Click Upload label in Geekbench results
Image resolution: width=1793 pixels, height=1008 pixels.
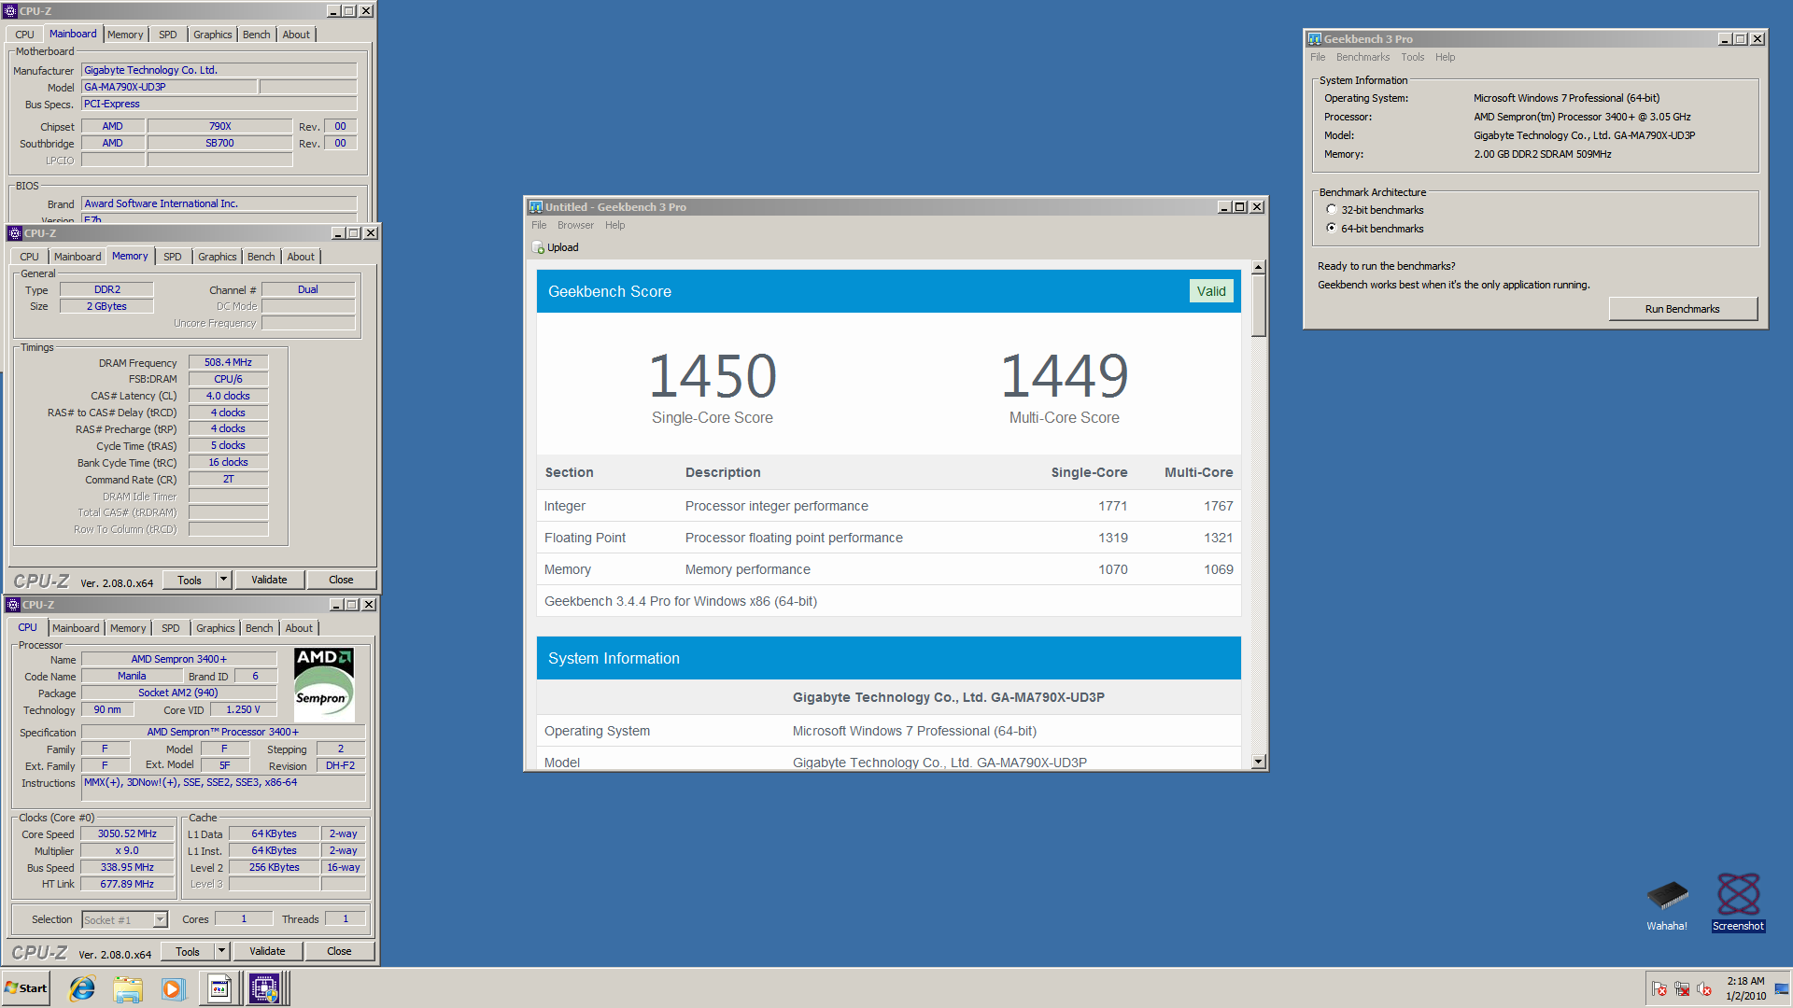563,247
